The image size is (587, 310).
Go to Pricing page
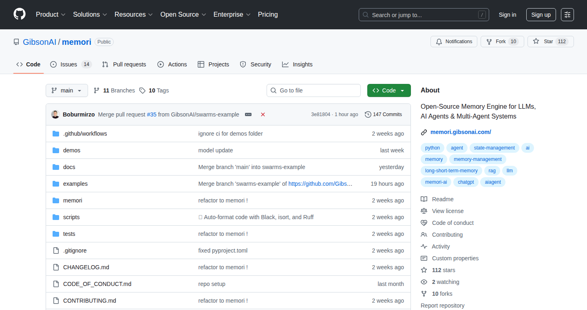tap(268, 14)
